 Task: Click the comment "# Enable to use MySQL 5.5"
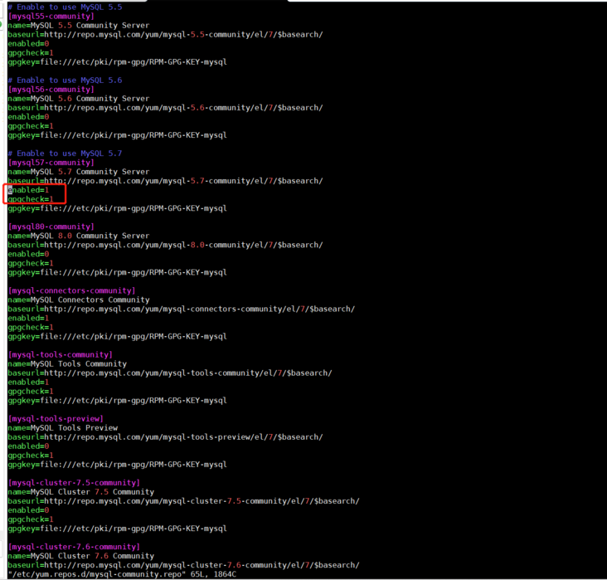point(65,7)
